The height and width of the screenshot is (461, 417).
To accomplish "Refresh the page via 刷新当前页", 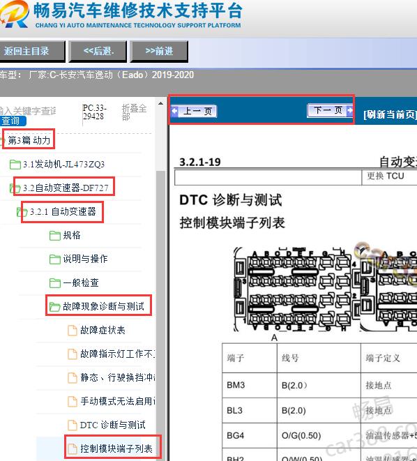I will tap(391, 114).
